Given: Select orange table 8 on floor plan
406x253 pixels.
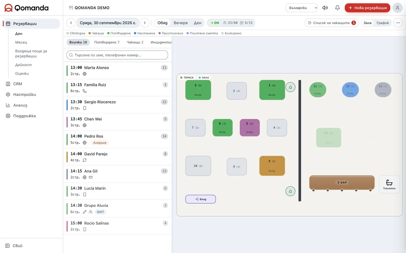Looking at the screenshot, I should 272,166.
